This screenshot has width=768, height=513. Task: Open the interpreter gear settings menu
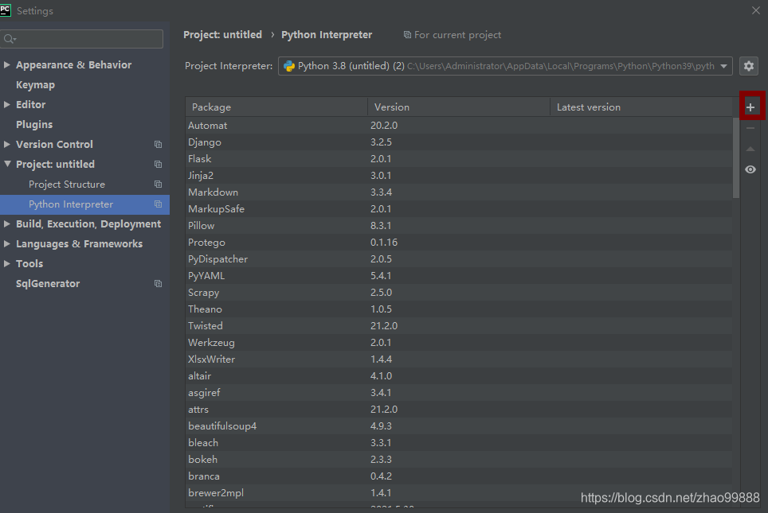pos(748,66)
